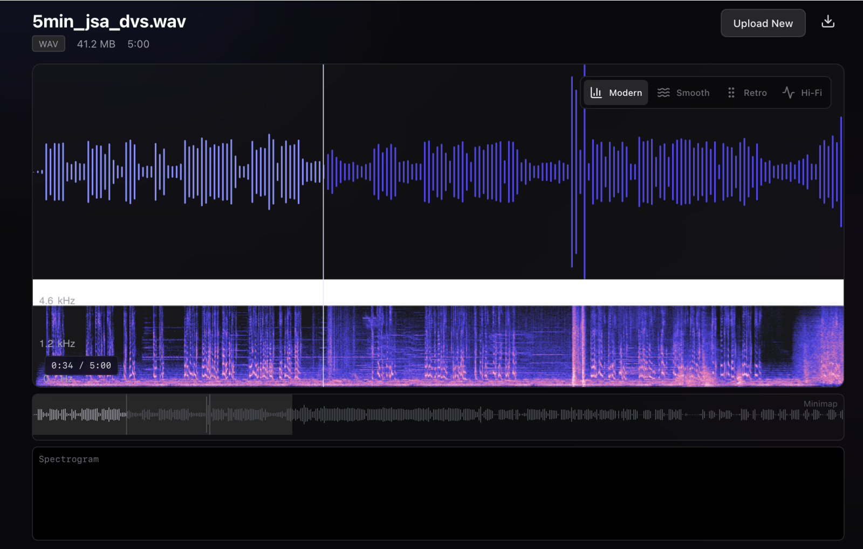The height and width of the screenshot is (549, 863).
Task: Click the pulse line icon for Hi-Fi
Action: tap(788, 93)
